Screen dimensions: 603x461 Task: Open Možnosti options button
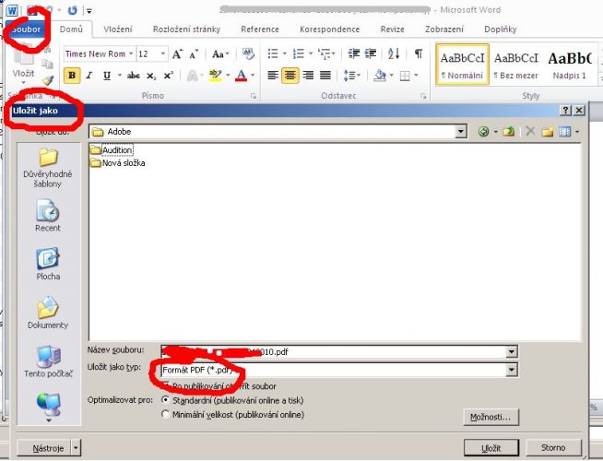[x=491, y=417]
